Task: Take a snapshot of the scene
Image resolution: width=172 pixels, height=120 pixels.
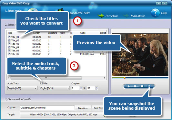Action: point(149,86)
